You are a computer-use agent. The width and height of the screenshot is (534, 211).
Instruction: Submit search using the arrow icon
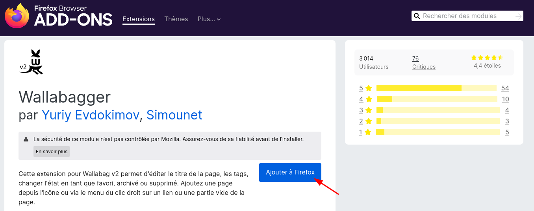tap(518, 16)
